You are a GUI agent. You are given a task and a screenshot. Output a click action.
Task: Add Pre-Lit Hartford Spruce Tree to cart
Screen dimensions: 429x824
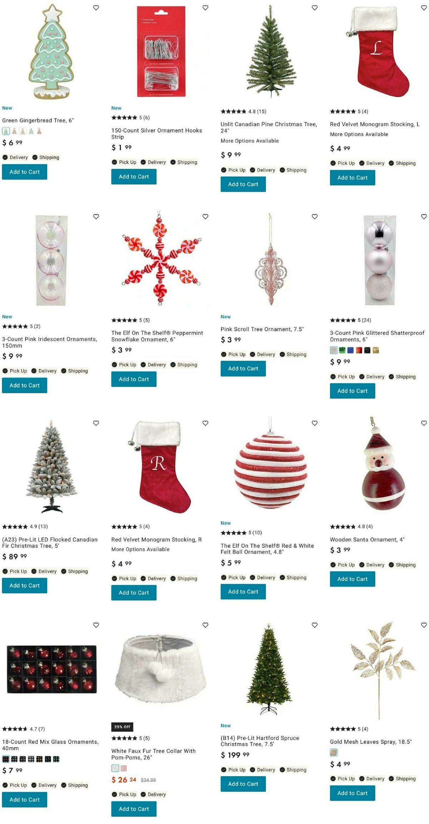coord(243,784)
